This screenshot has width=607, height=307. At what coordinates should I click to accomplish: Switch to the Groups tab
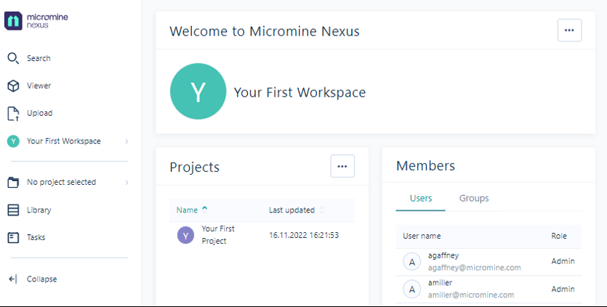474,199
